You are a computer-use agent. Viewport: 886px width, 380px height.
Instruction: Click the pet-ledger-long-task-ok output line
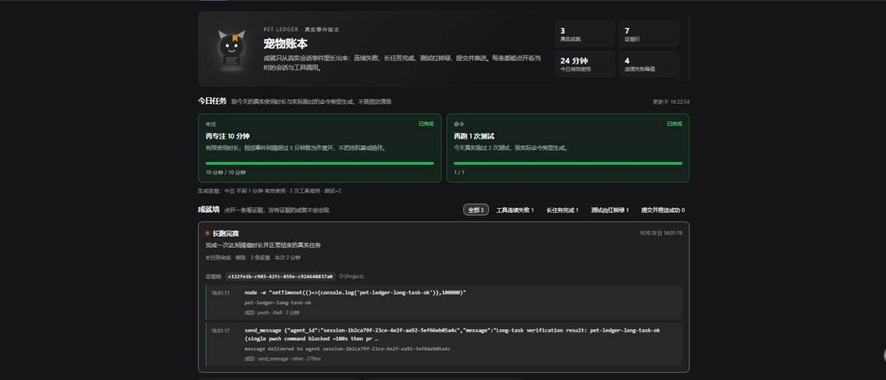point(277,303)
